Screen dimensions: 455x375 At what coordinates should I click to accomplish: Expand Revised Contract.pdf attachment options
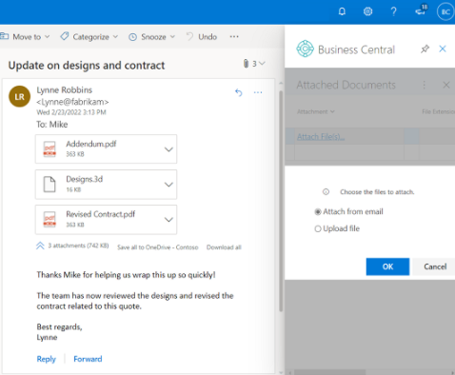click(168, 220)
